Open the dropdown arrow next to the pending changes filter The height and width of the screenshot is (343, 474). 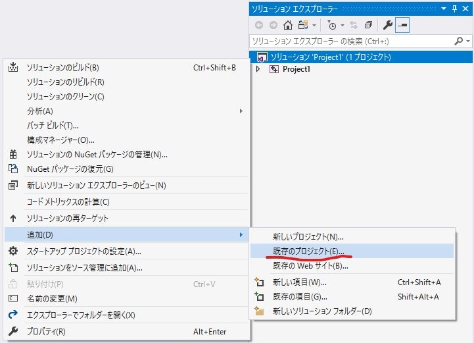coord(343,25)
